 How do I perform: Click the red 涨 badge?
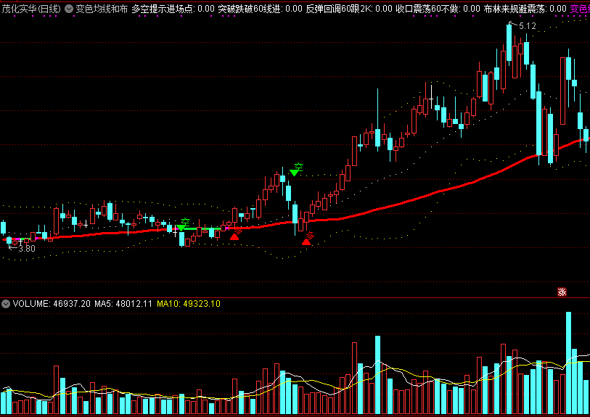pyautogui.click(x=562, y=292)
